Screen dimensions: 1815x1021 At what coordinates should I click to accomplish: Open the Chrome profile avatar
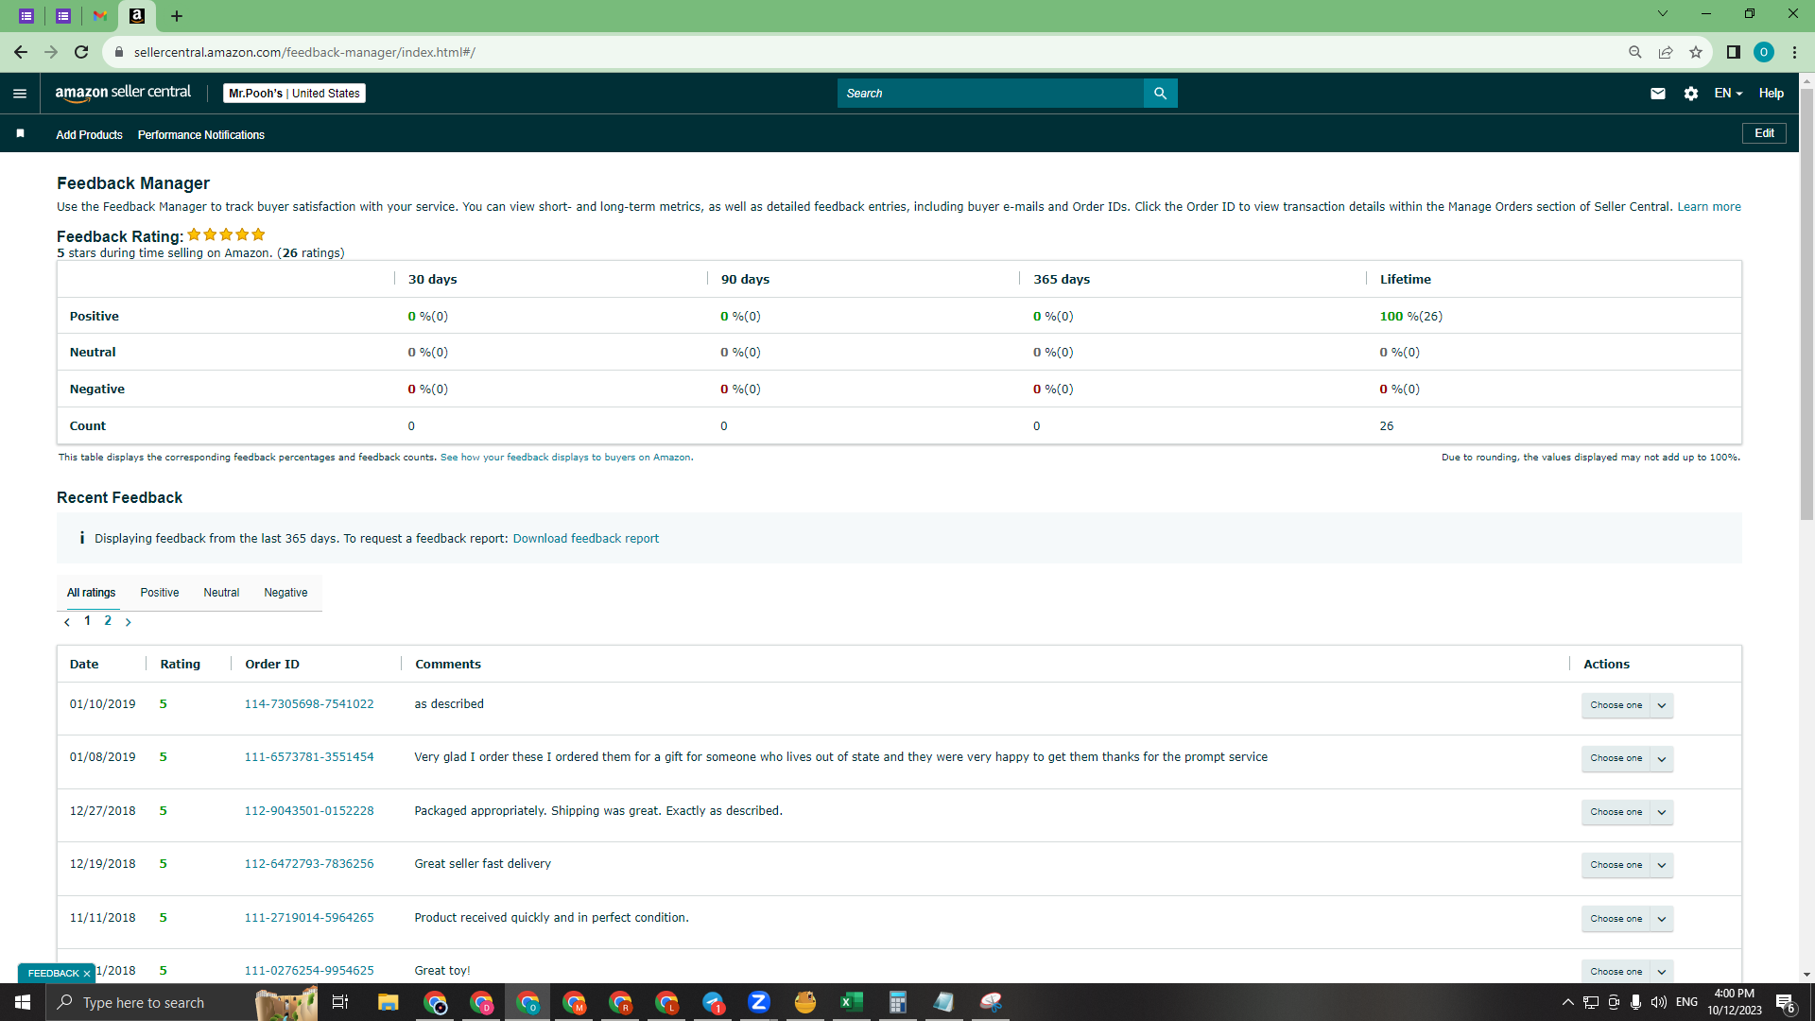1763,52
